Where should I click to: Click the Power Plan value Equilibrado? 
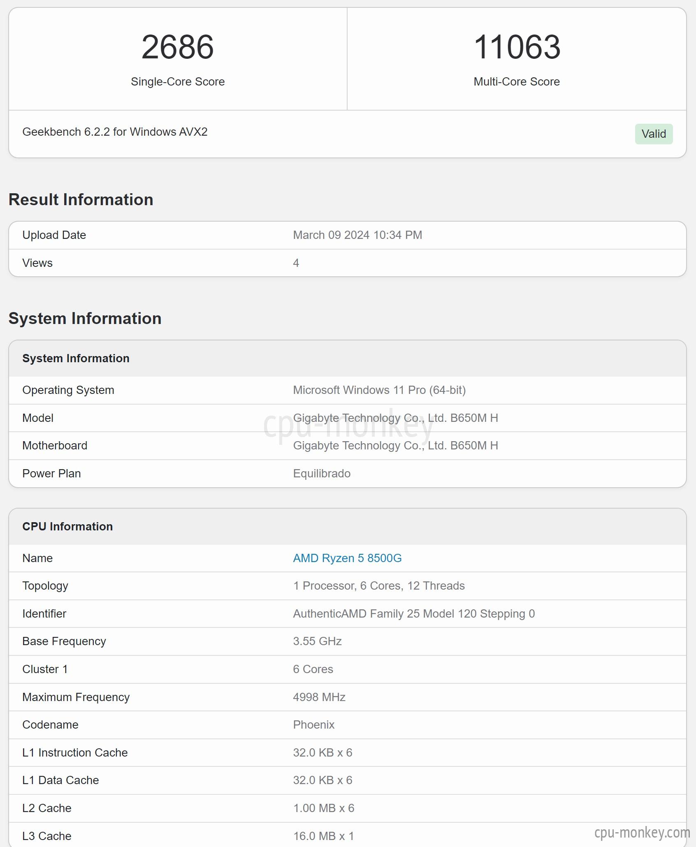[x=322, y=474]
